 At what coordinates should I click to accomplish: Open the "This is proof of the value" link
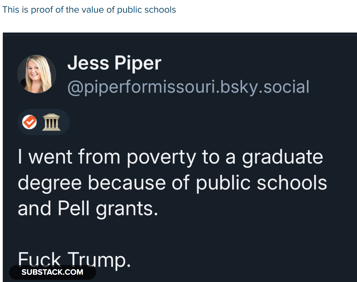click(89, 10)
